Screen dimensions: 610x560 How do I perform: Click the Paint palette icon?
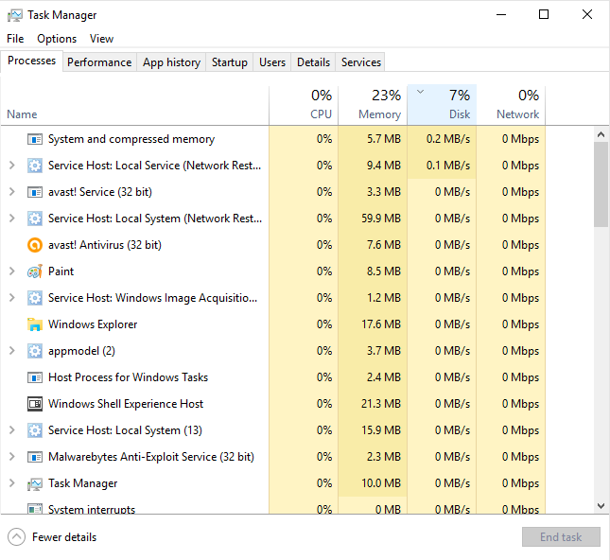point(35,271)
